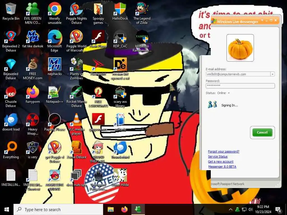Open The Legend of Zilda icon

[x=142, y=13]
